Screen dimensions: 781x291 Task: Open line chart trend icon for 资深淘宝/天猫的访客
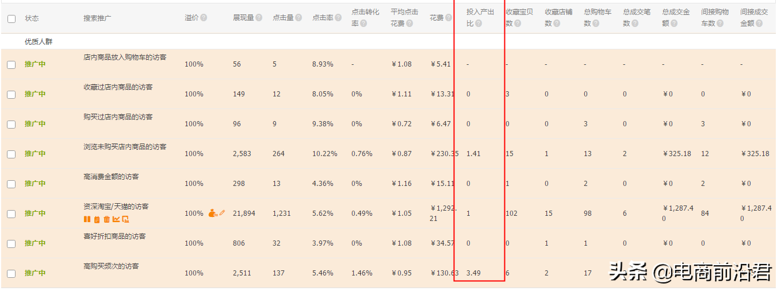click(116, 219)
